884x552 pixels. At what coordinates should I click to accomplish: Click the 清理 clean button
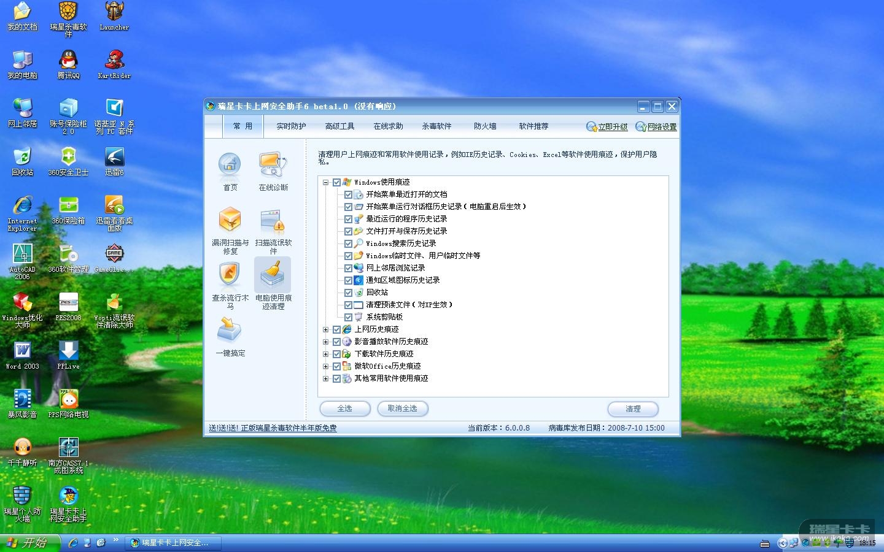coord(633,409)
